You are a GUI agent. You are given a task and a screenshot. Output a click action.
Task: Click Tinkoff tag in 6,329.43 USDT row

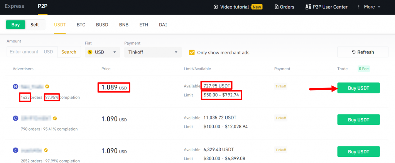(281, 150)
